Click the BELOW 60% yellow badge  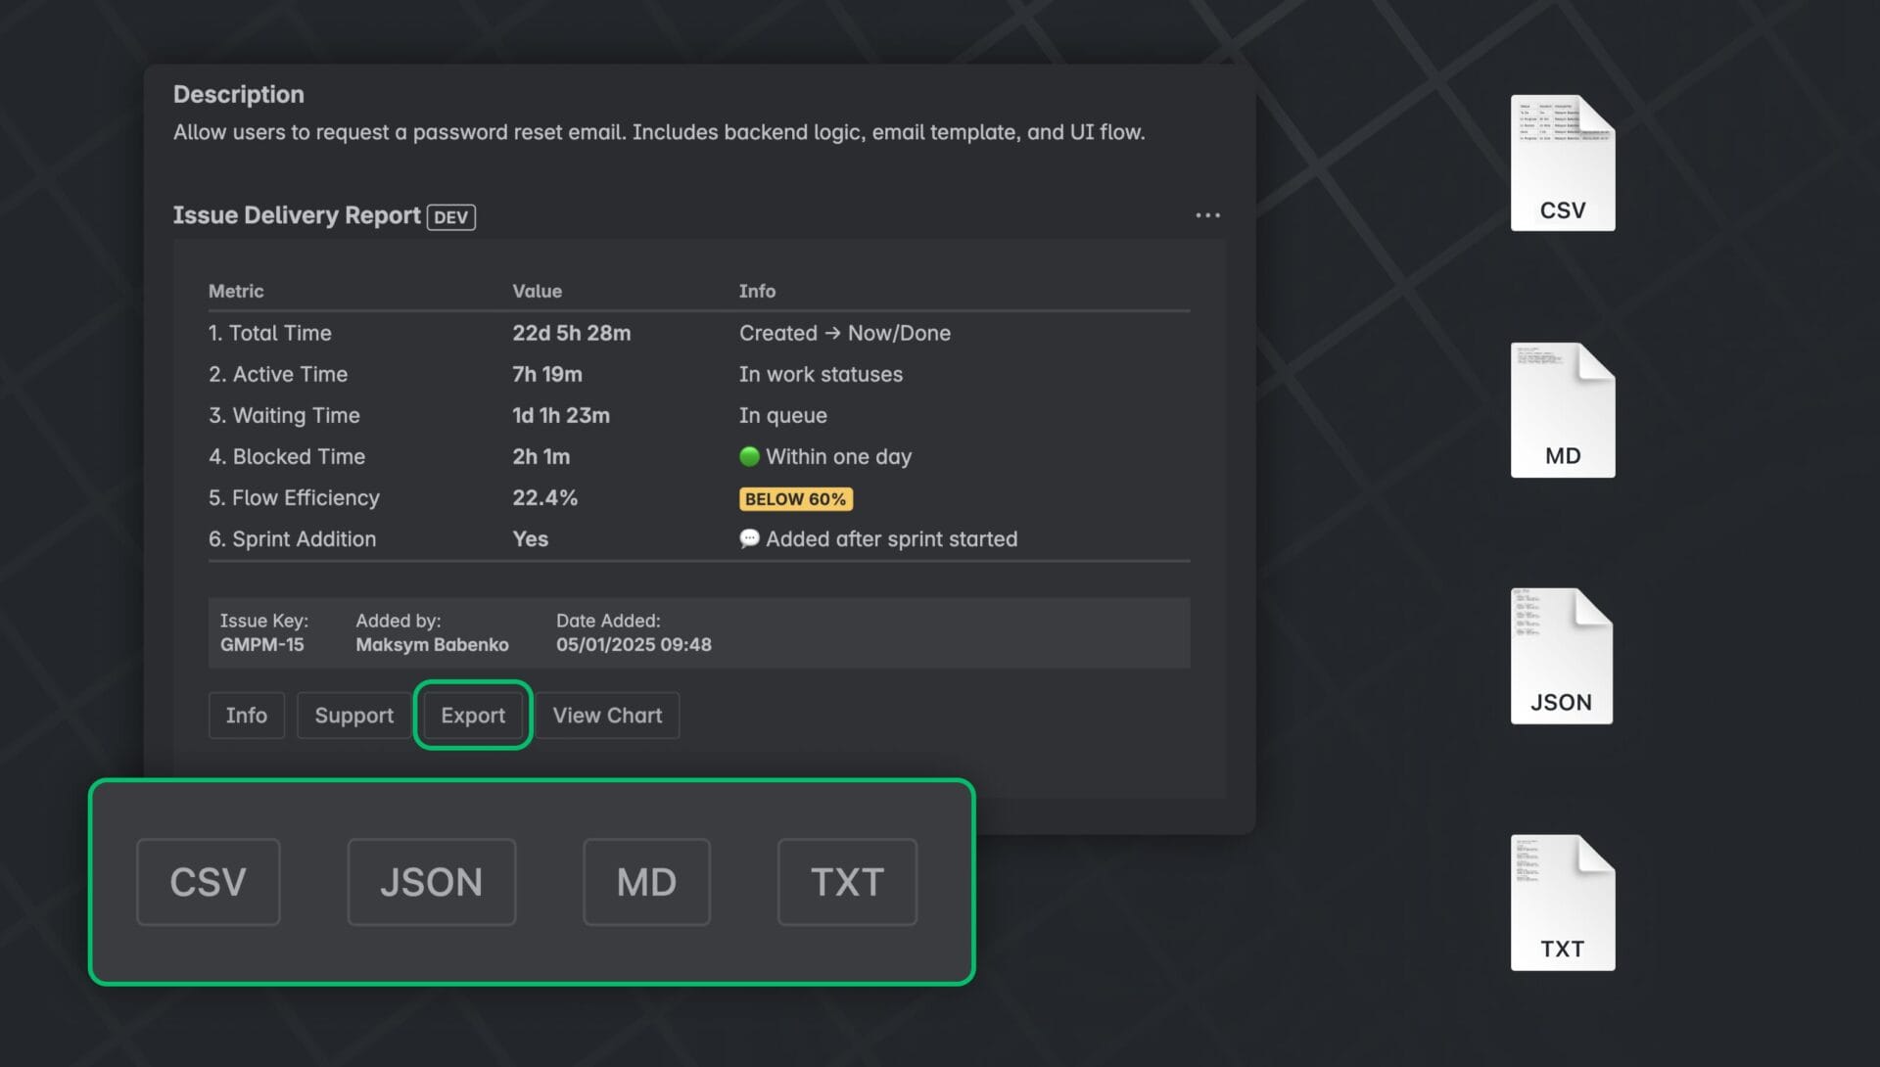click(795, 499)
